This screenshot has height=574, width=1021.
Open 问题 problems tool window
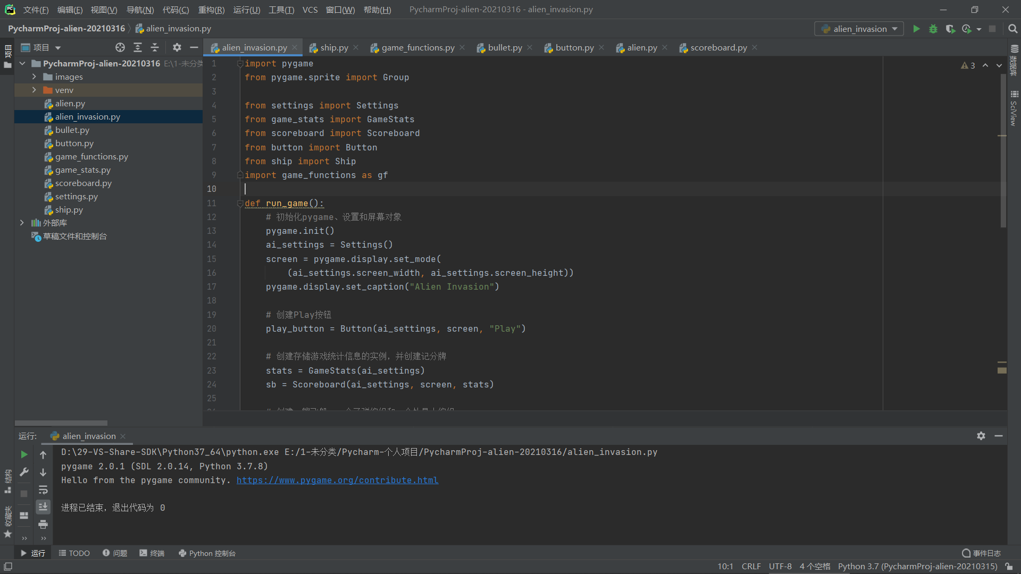click(x=115, y=553)
